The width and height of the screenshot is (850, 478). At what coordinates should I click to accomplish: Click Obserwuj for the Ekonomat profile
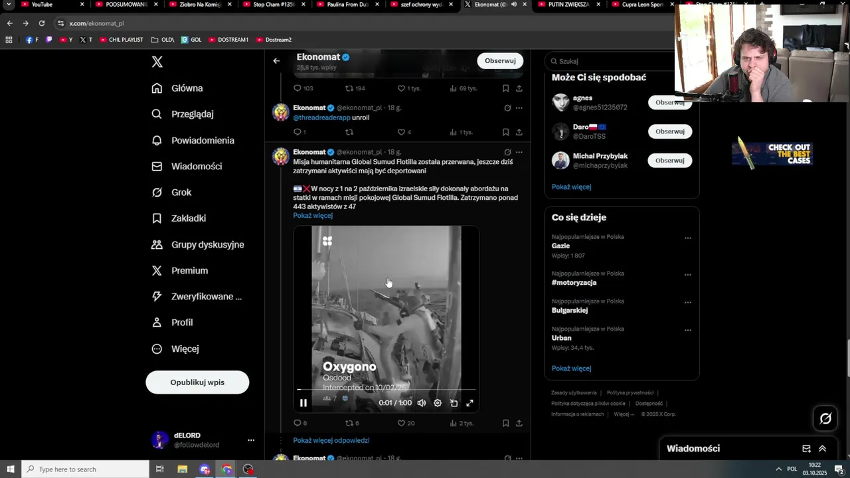click(x=500, y=60)
